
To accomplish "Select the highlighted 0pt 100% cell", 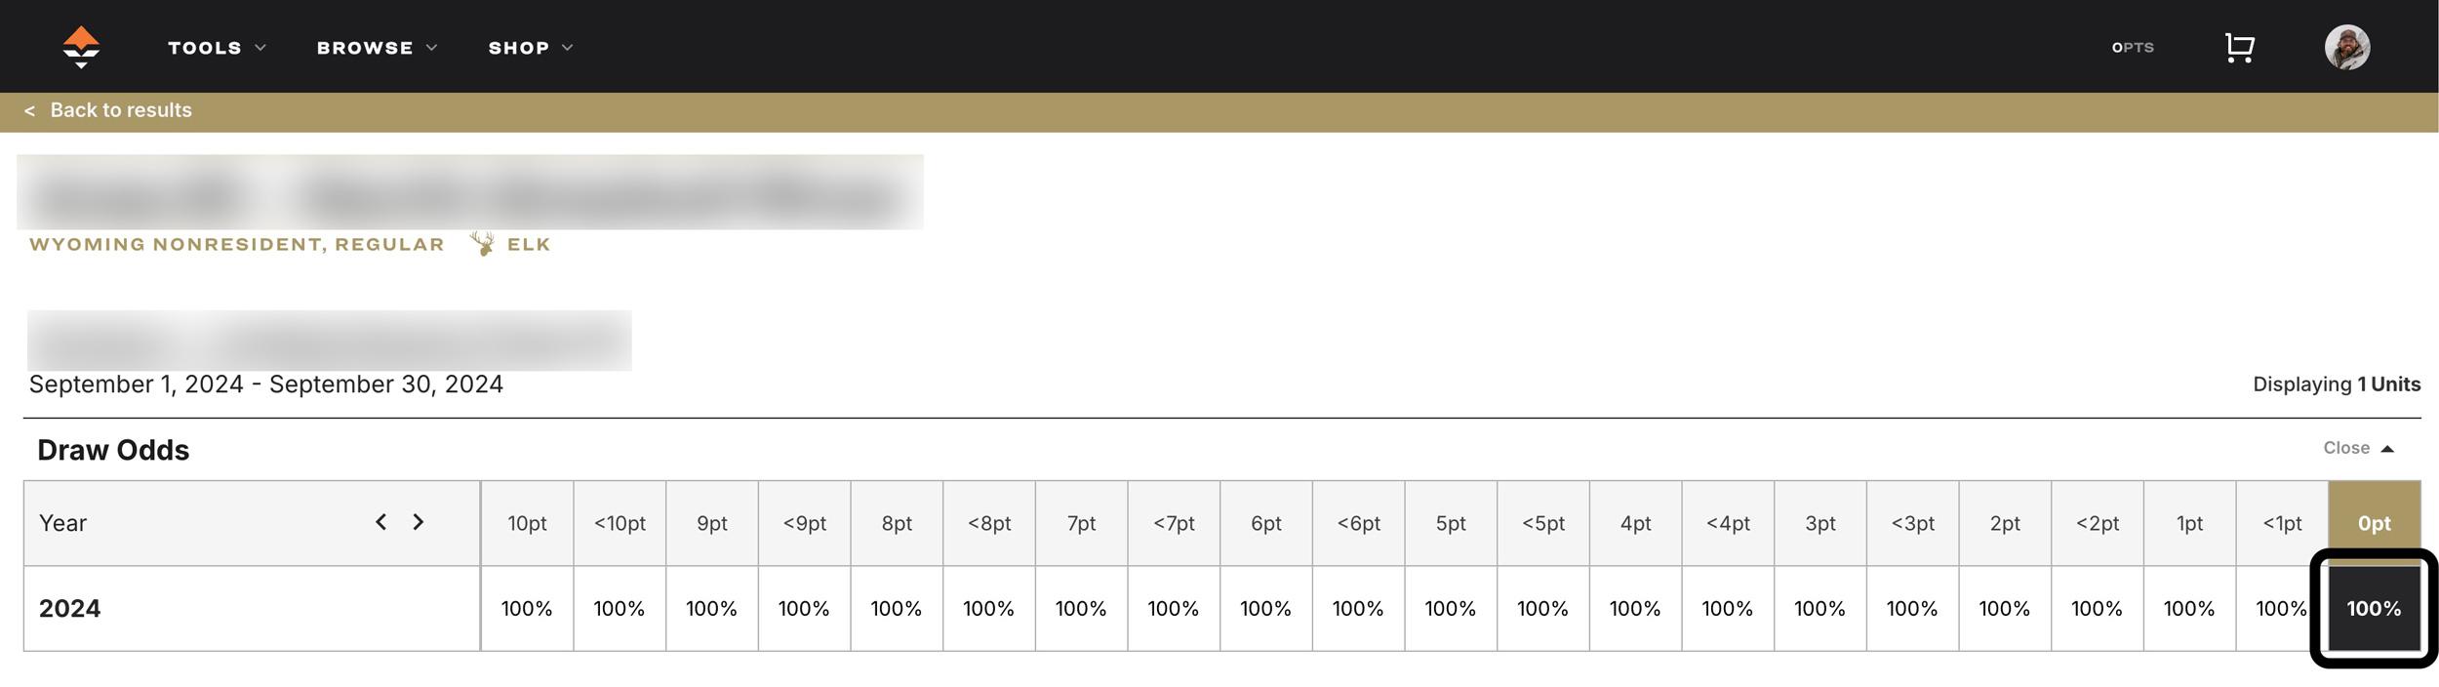I will [2374, 607].
